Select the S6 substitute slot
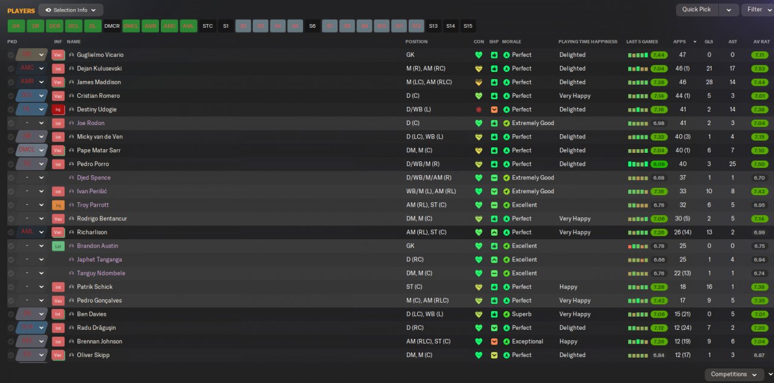The width and height of the screenshot is (774, 383). click(312, 26)
